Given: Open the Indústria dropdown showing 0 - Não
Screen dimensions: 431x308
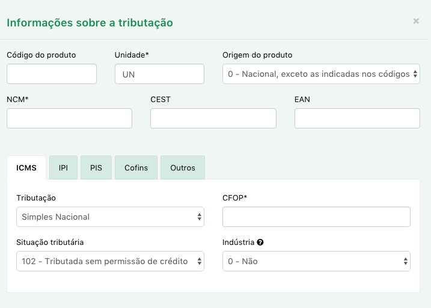Looking at the screenshot, I should [x=316, y=261].
